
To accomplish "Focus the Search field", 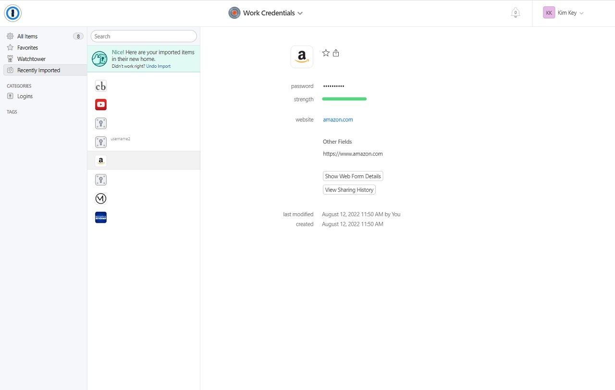I will point(144,37).
